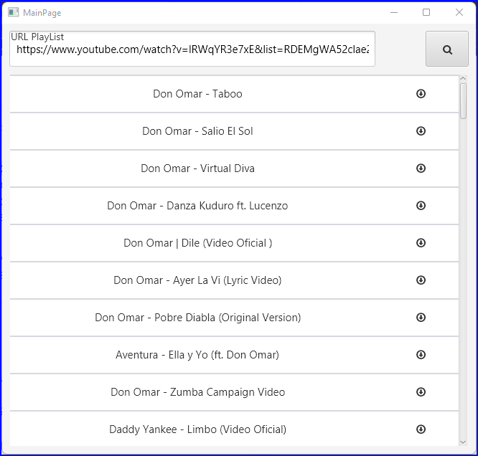Select Don Omar - Zumba Campaign Video text
This screenshot has width=478, height=456.
coord(197,392)
